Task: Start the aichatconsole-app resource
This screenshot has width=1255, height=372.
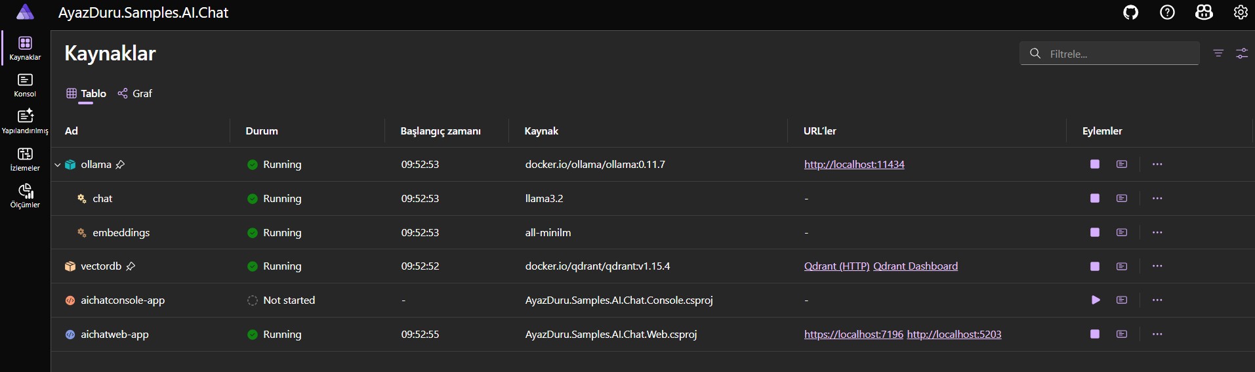Action: pos(1095,300)
